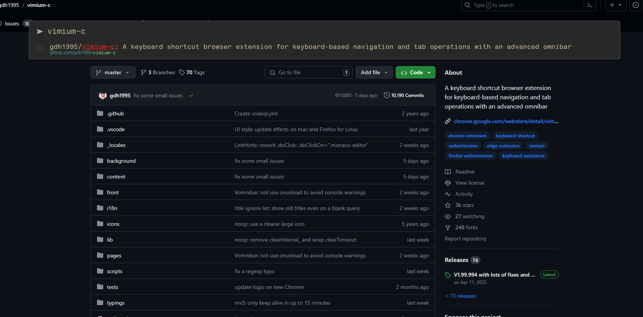The width and height of the screenshot is (643, 317).
Task: Open 'mv3: only keep alive' commit message
Action: tap(283, 303)
